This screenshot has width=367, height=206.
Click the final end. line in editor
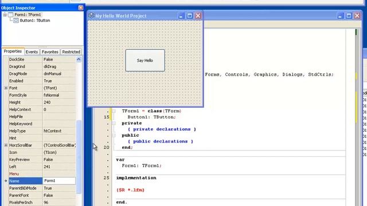122,202
